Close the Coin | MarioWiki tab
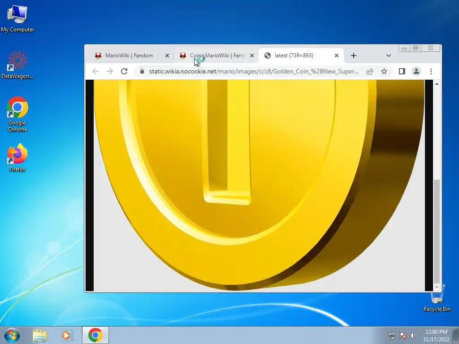 click(x=252, y=56)
